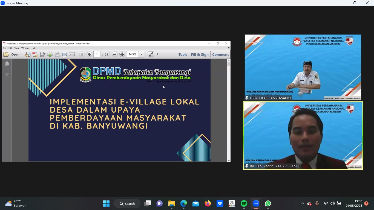Open Dropbox from the taskbar
This screenshot has width=374, height=210.
(220, 203)
